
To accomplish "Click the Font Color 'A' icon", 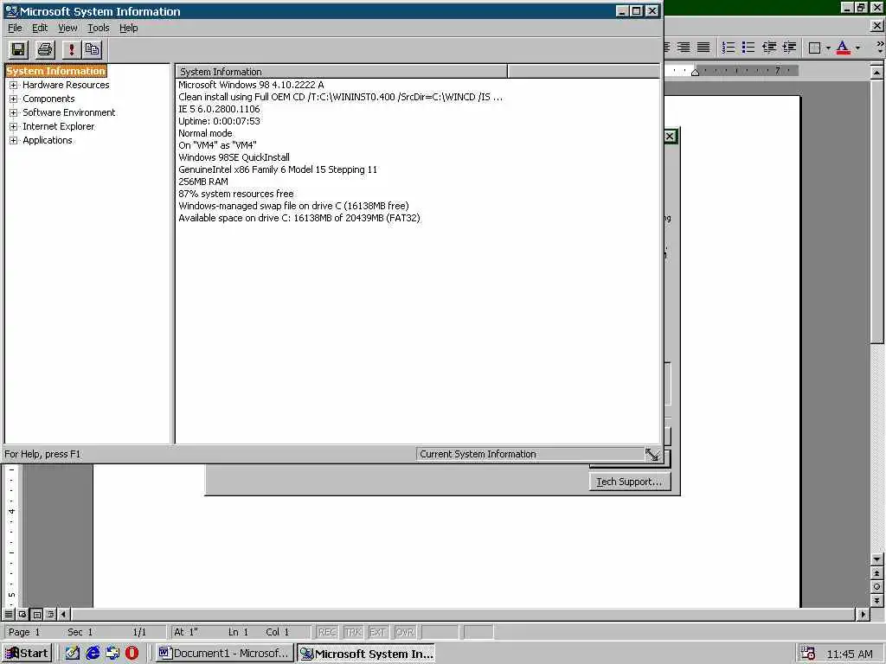I will 843,48.
